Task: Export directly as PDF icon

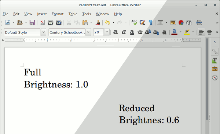Action: click(x=42, y=22)
